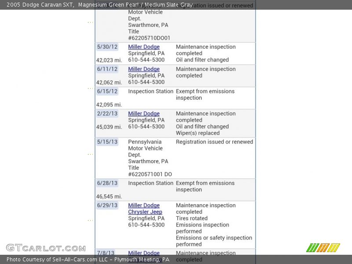Click the striped color logo icon
352x264 pixels.
tap(323, 248)
